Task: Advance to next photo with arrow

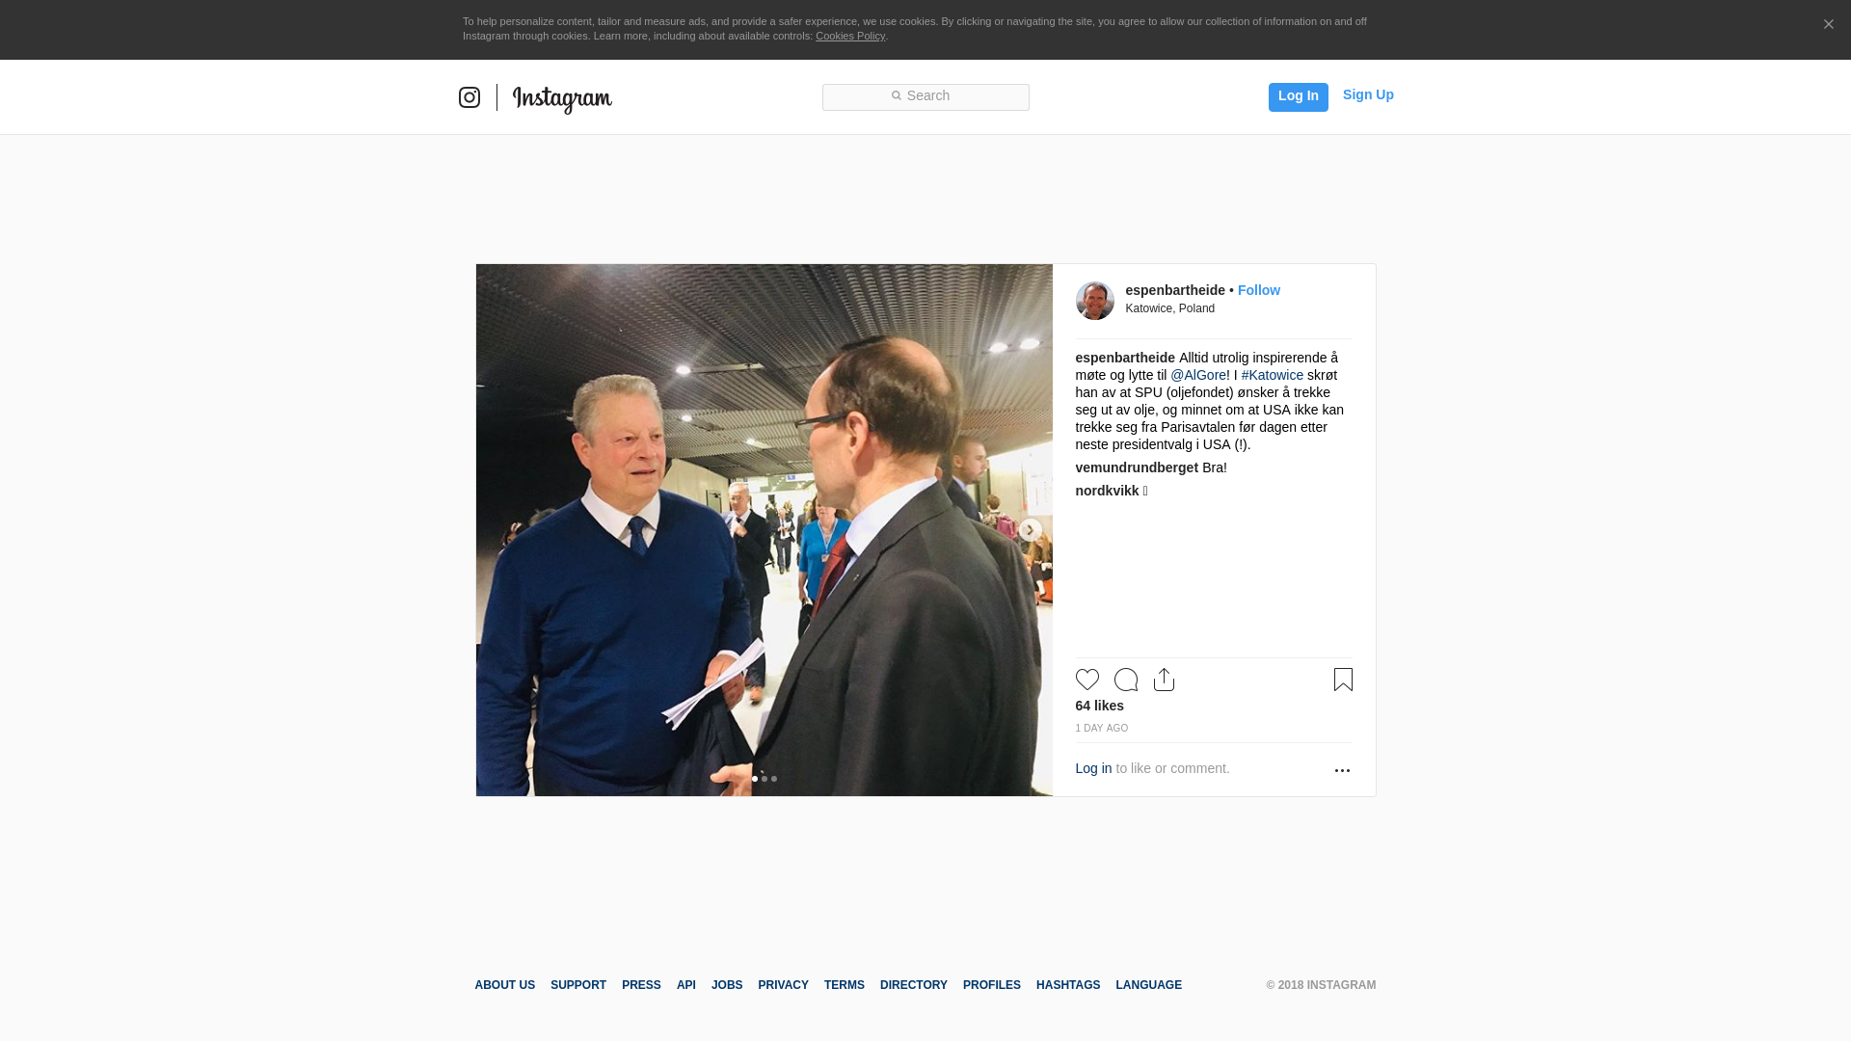Action: pos(1030,530)
